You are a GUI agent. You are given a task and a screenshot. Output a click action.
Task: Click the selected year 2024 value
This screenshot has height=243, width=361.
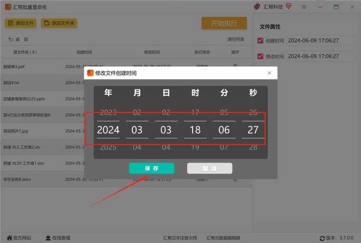click(108, 130)
